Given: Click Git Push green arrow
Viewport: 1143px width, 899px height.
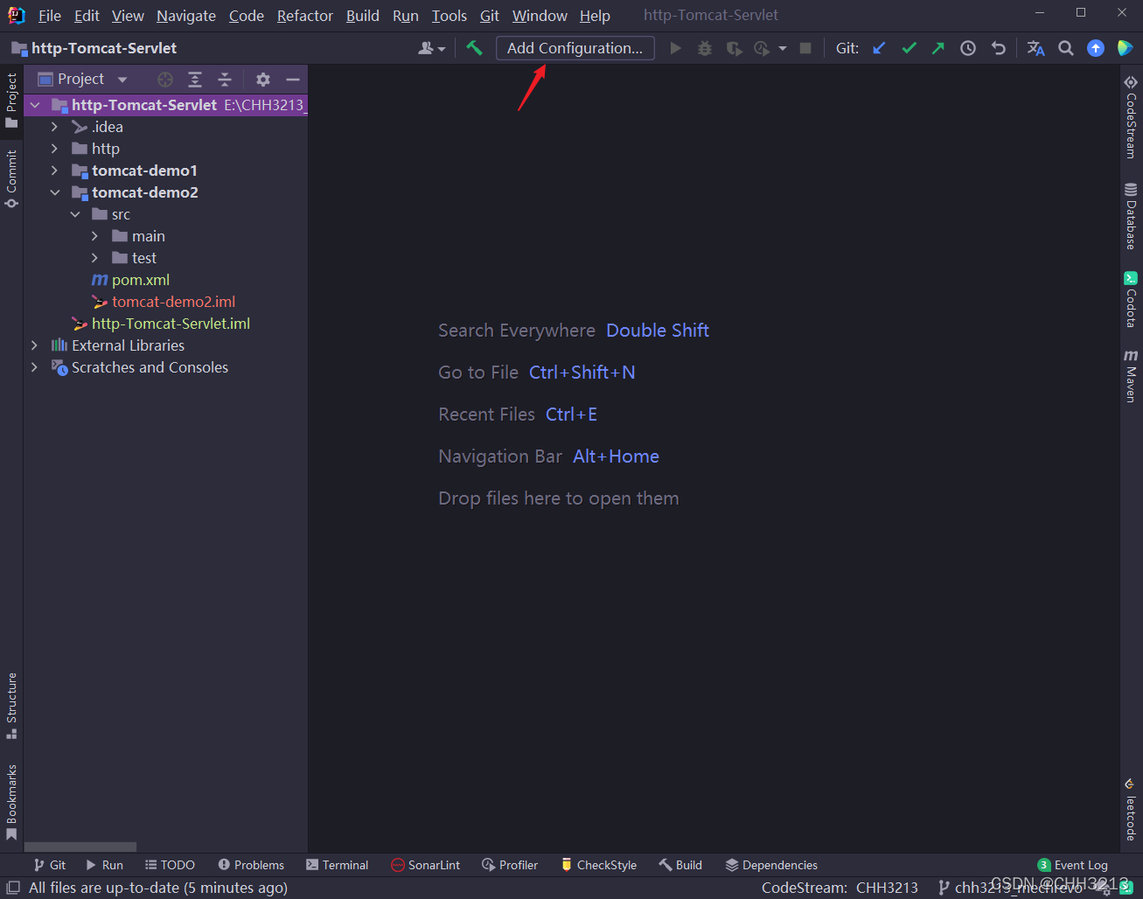Looking at the screenshot, I should 938,48.
